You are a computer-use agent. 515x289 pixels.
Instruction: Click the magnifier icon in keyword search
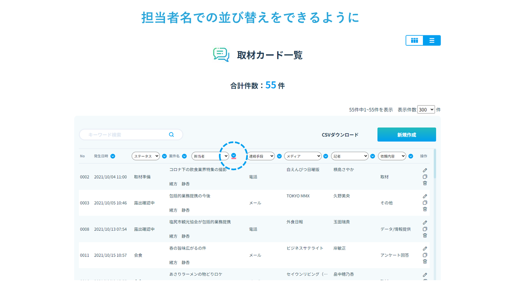171,135
